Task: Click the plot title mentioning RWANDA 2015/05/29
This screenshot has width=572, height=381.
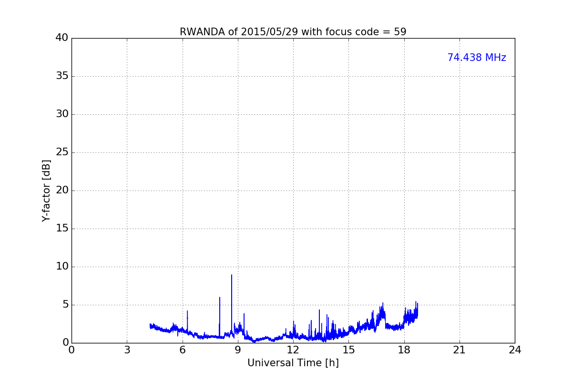Action: 293,32
